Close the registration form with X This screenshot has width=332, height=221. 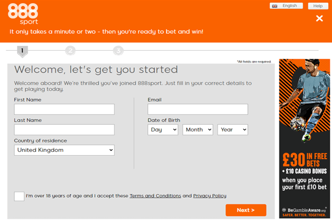(x=319, y=18)
